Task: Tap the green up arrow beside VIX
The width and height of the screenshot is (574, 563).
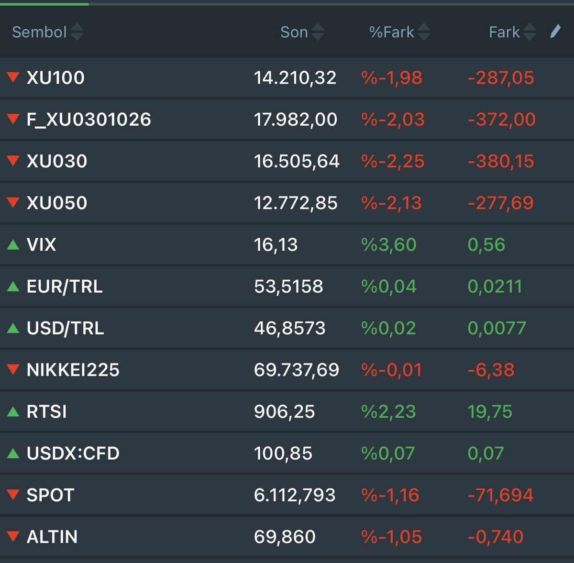Action: tap(13, 244)
